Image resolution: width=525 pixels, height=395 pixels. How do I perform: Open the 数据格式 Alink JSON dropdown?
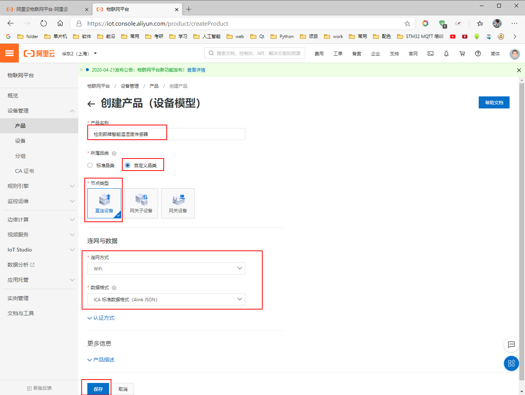point(166,299)
